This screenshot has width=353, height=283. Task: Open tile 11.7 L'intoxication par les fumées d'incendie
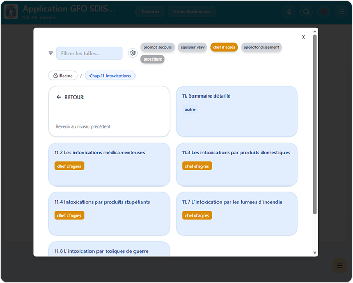pos(236,213)
